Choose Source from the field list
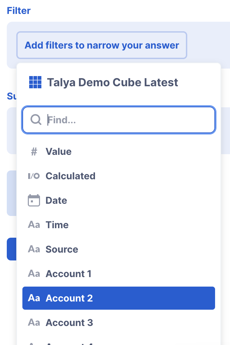Image resolution: width=230 pixels, height=345 pixels. [x=119, y=249]
